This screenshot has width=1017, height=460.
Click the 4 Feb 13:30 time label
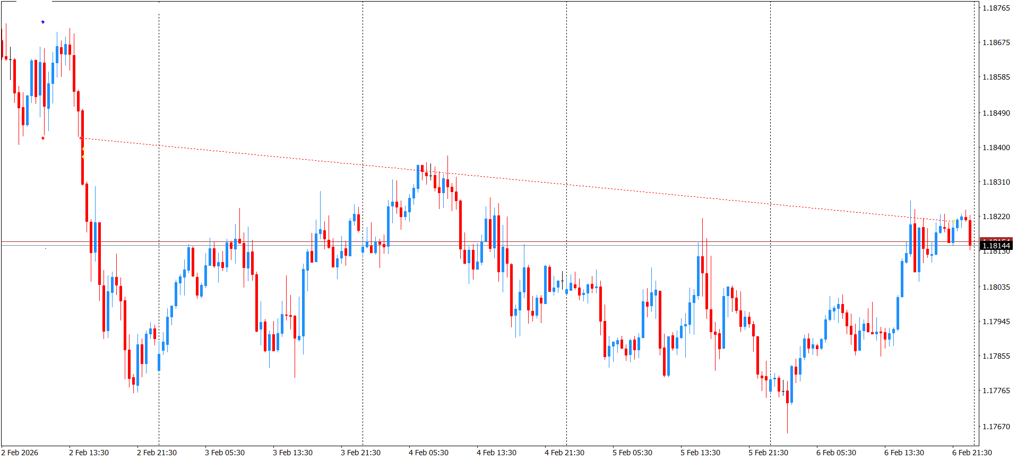[496, 453]
